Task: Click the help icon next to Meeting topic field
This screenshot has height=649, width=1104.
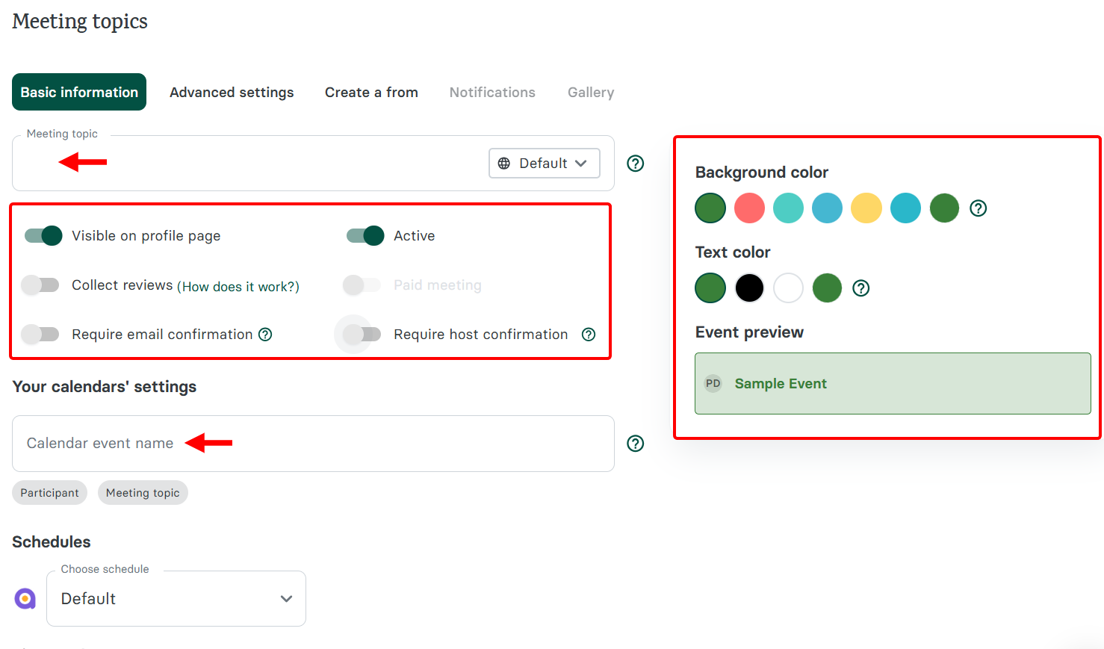Action: tap(635, 163)
